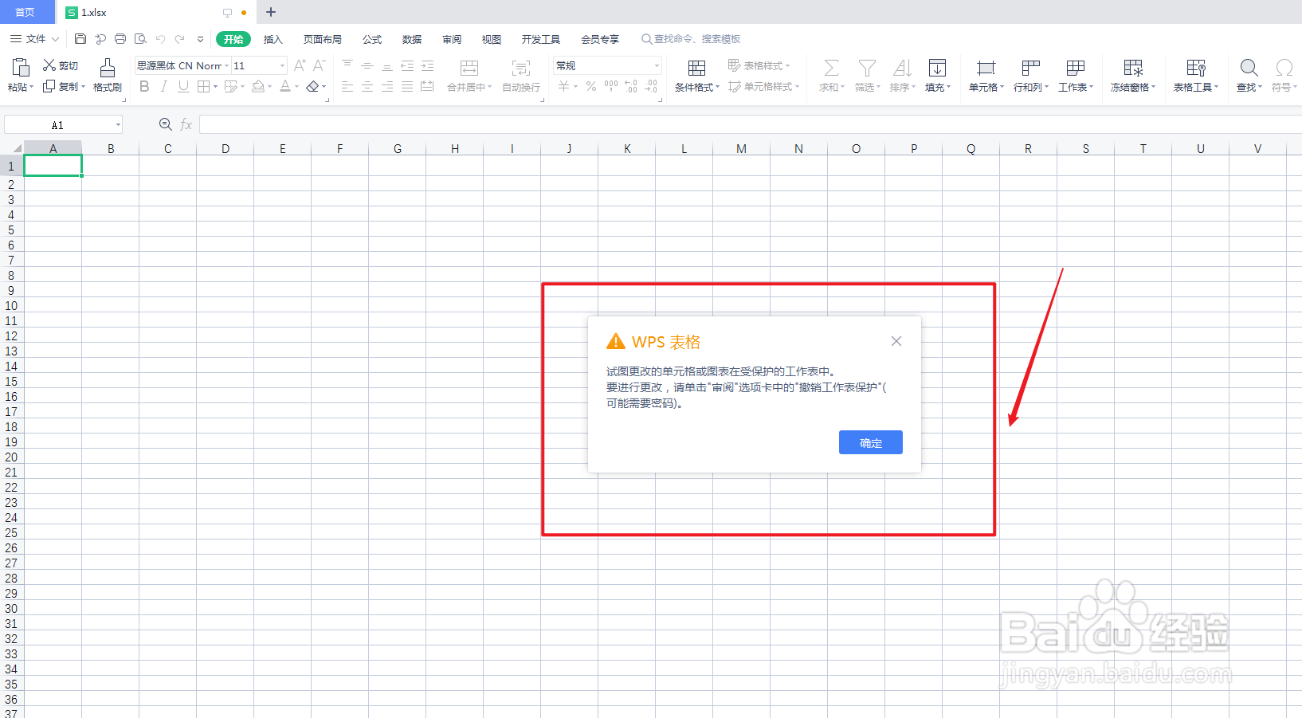Switch to the 页面布局 ribbon tab

pos(323,39)
